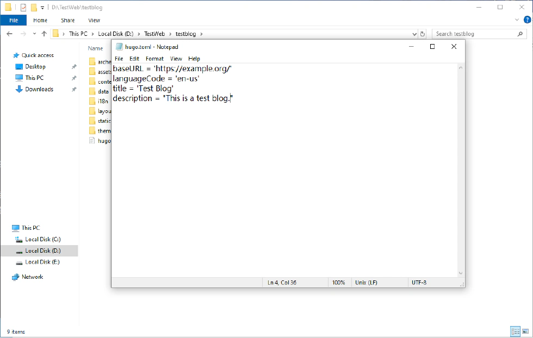The image size is (533, 338).
Task: Click Notepad's scrollbar down arrow
Action: (x=461, y=273)
